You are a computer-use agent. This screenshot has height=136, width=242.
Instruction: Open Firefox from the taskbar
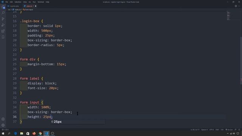coord(34,133)
